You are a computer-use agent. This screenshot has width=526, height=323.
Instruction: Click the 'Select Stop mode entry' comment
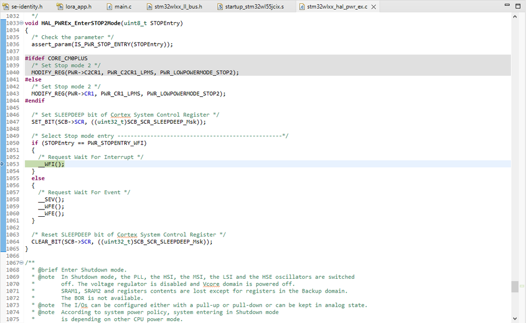pos(160,136)
